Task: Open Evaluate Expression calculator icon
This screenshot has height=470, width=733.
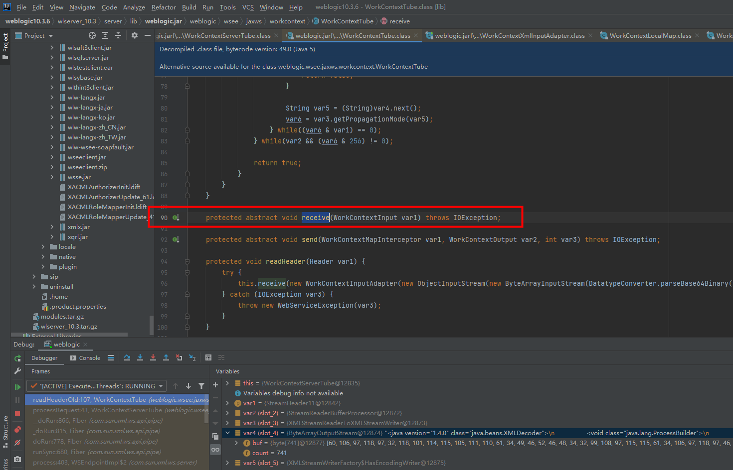Action: click(208, 358)
